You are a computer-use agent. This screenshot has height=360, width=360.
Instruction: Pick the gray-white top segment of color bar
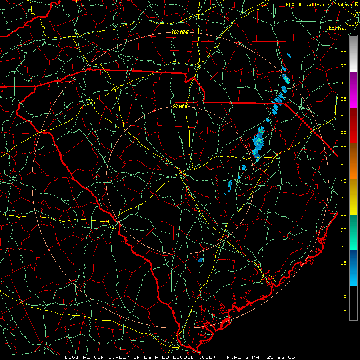(353, 54)
